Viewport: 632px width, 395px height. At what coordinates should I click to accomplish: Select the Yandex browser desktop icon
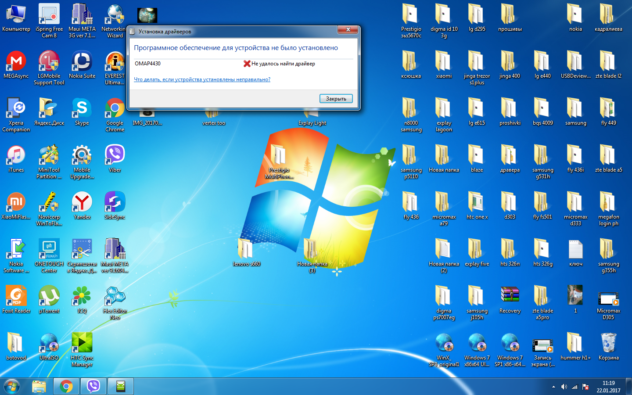82,205
